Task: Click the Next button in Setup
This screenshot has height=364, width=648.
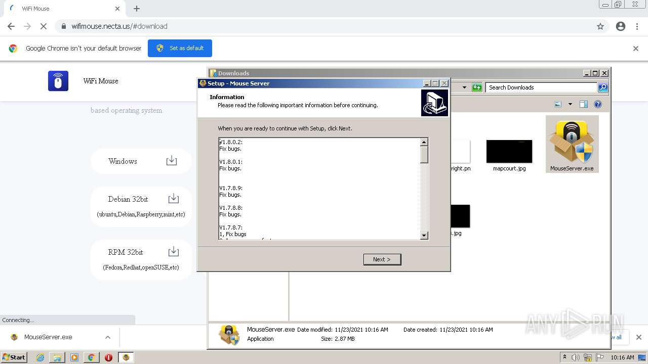Action: click(382, 259)
